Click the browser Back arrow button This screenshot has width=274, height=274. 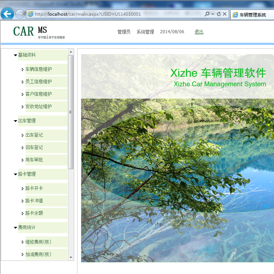coord(7,14)
